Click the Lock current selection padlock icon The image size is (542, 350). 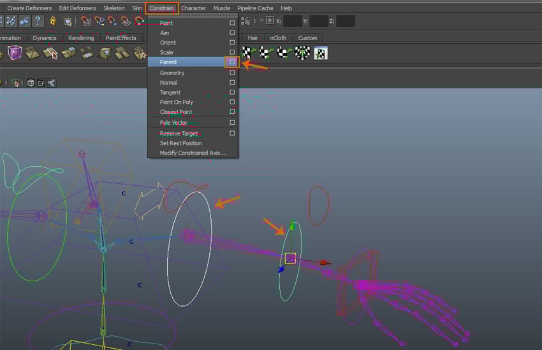pyautogui.click(x=53, y=21)
